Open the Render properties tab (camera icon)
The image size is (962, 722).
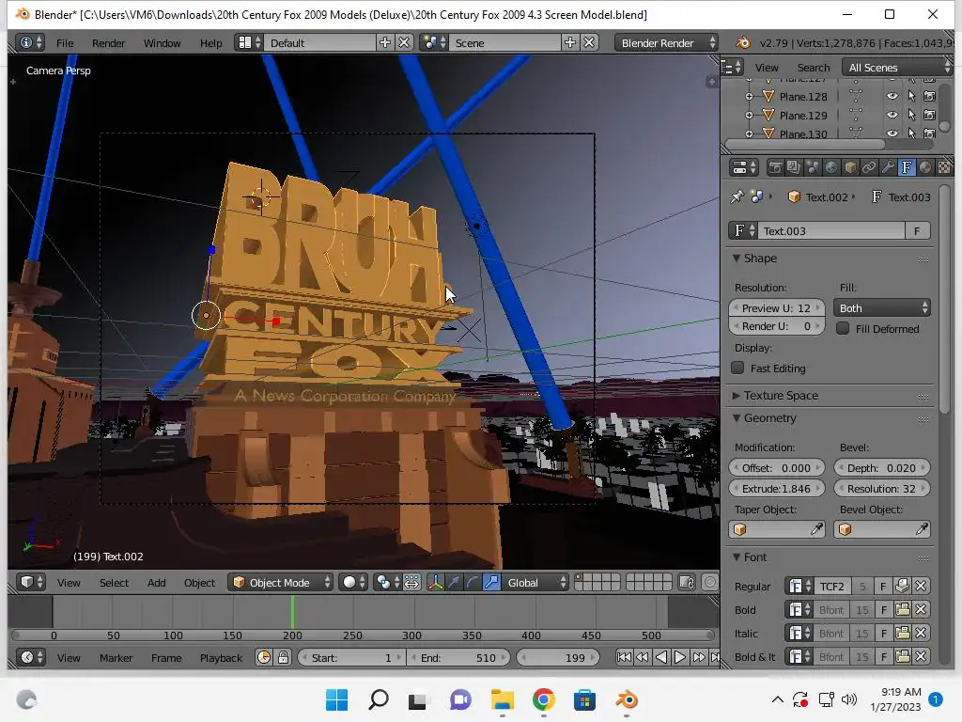coord(775,167)
